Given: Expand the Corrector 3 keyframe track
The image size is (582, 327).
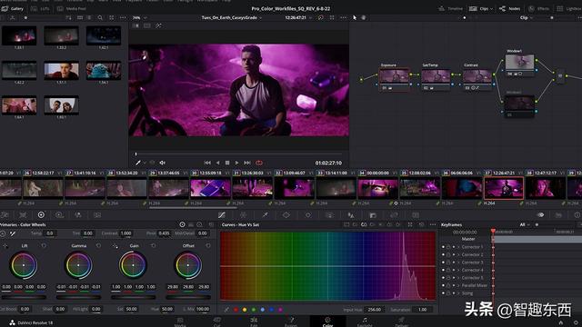Looking at the screenshot, I should coord(458,263).
